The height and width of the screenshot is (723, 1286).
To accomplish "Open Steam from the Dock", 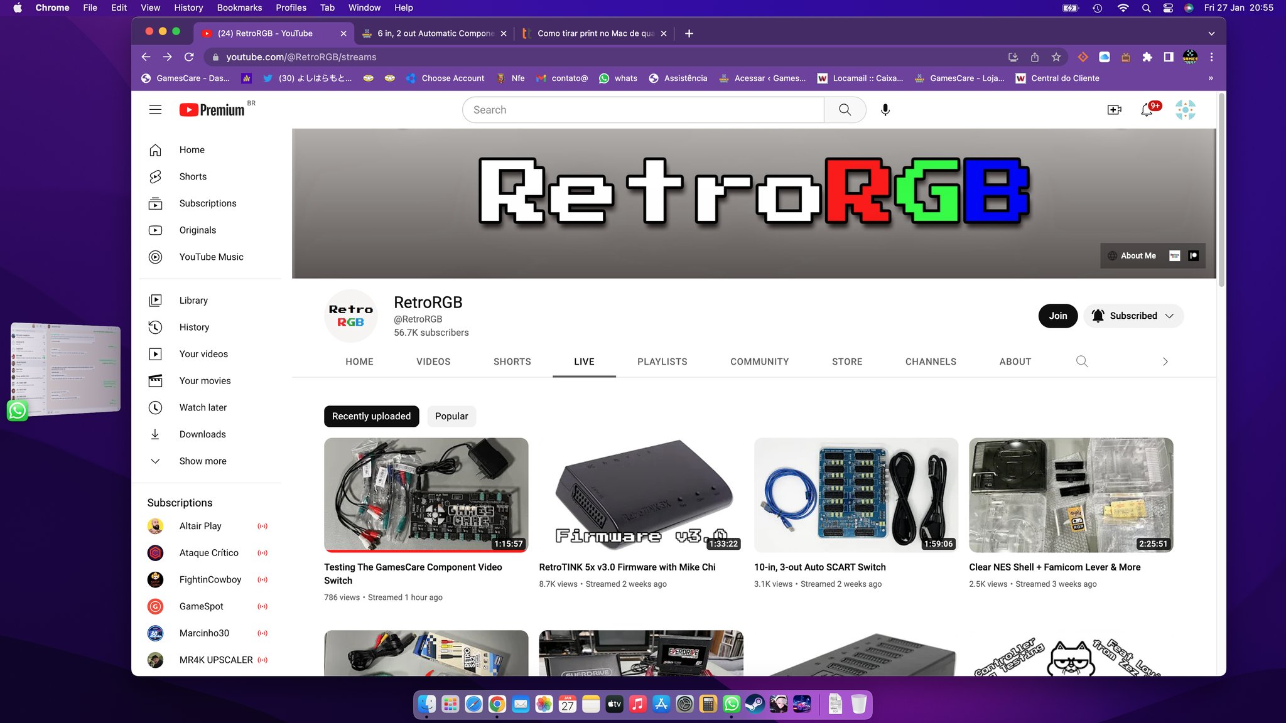I will [755, 704].
